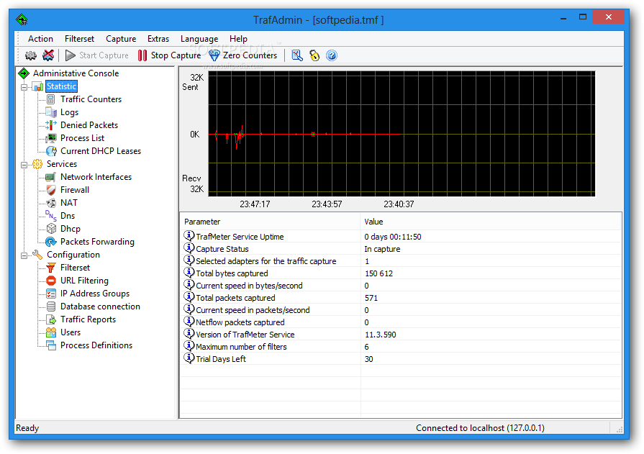Collapse the Services tree node

(x=24, y=164)
